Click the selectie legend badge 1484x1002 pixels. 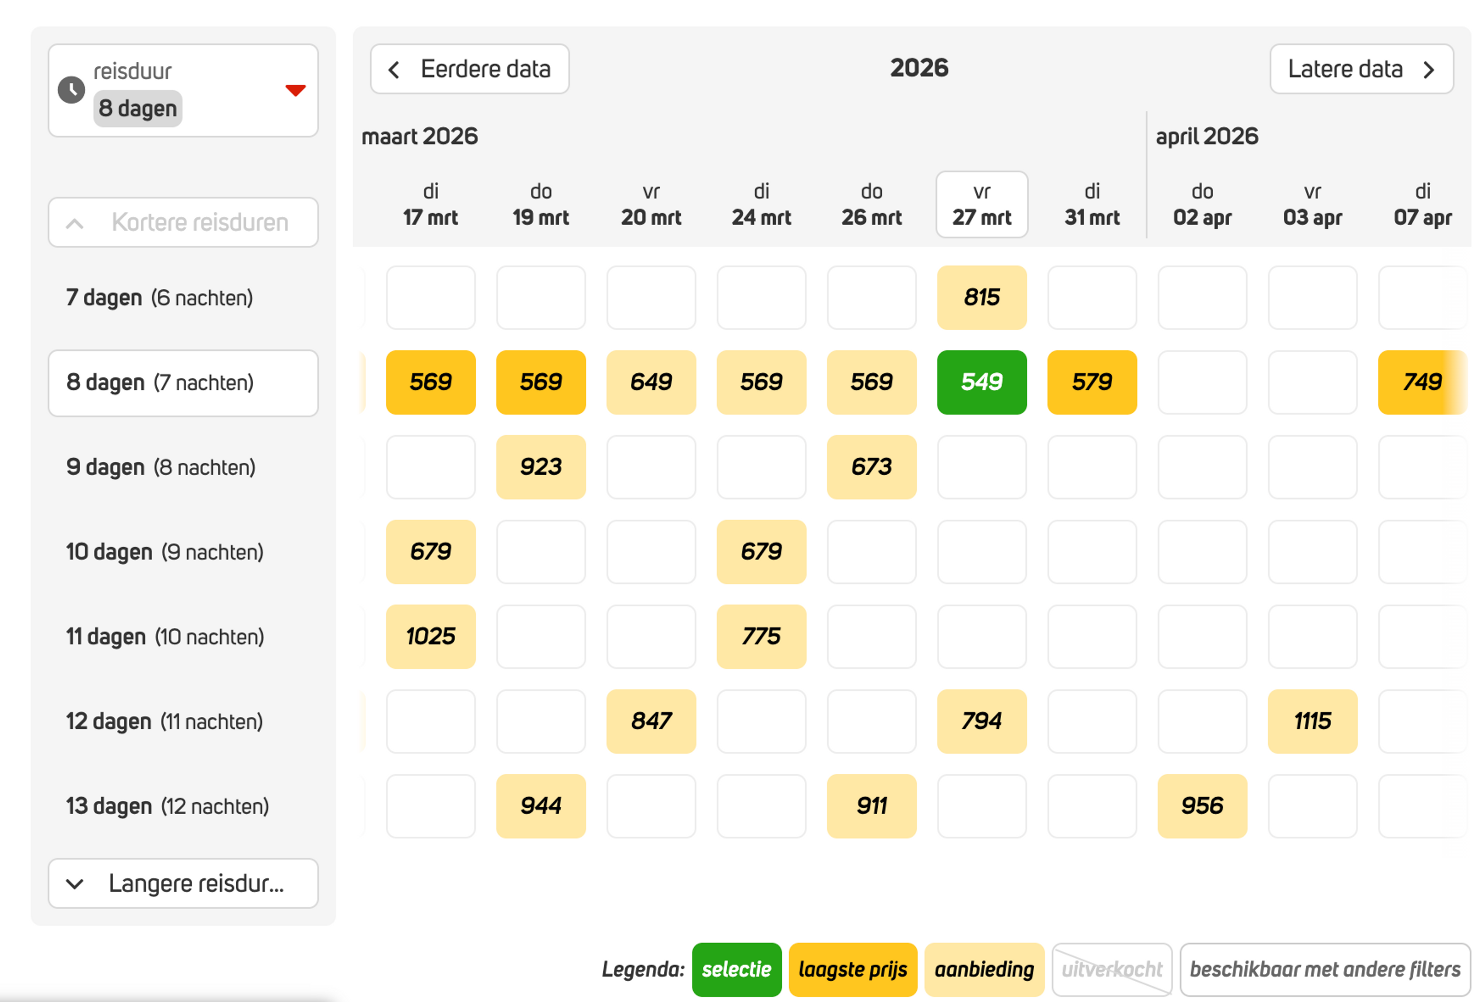736,970
